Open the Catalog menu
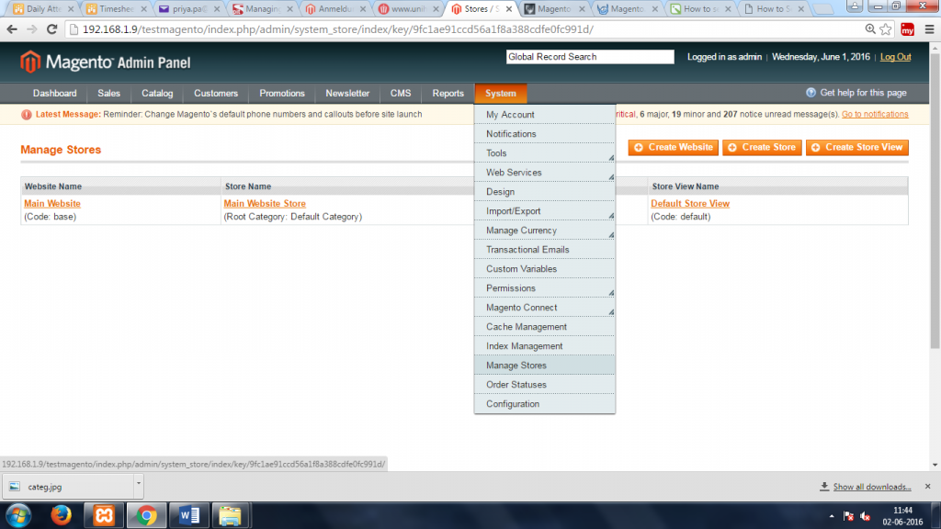 point(156,93)
